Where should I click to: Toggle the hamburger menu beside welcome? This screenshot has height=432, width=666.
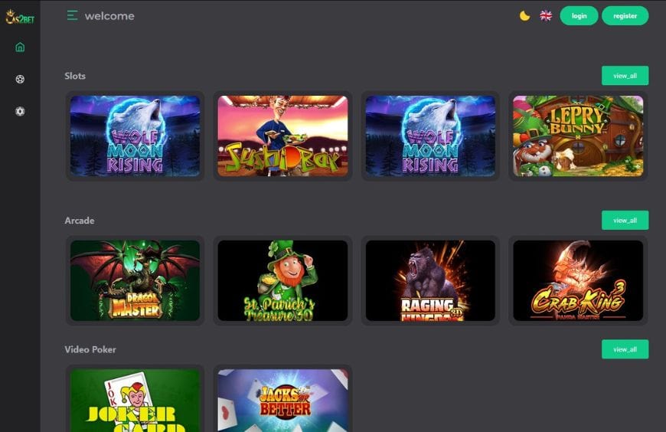[72, 16]
